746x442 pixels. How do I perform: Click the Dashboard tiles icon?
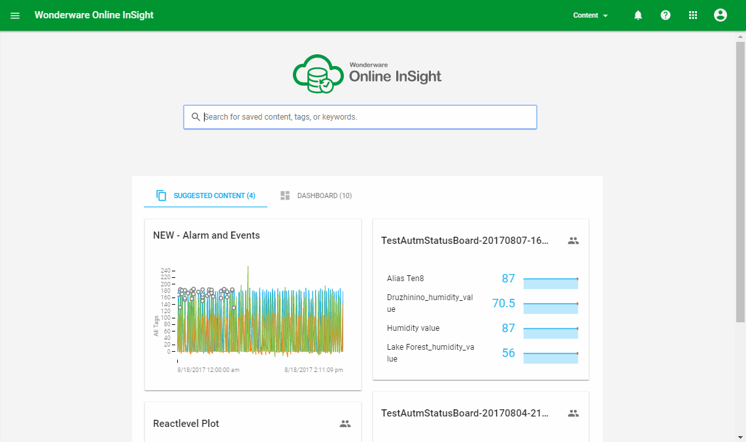pyautogui.click(x=285, y=195)
